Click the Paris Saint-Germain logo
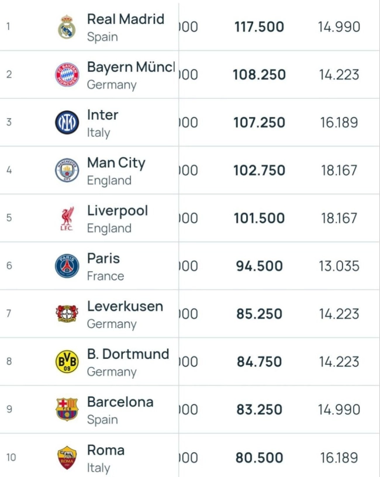The height and width of the screenshot is (477, 380). tap(67, 267)
